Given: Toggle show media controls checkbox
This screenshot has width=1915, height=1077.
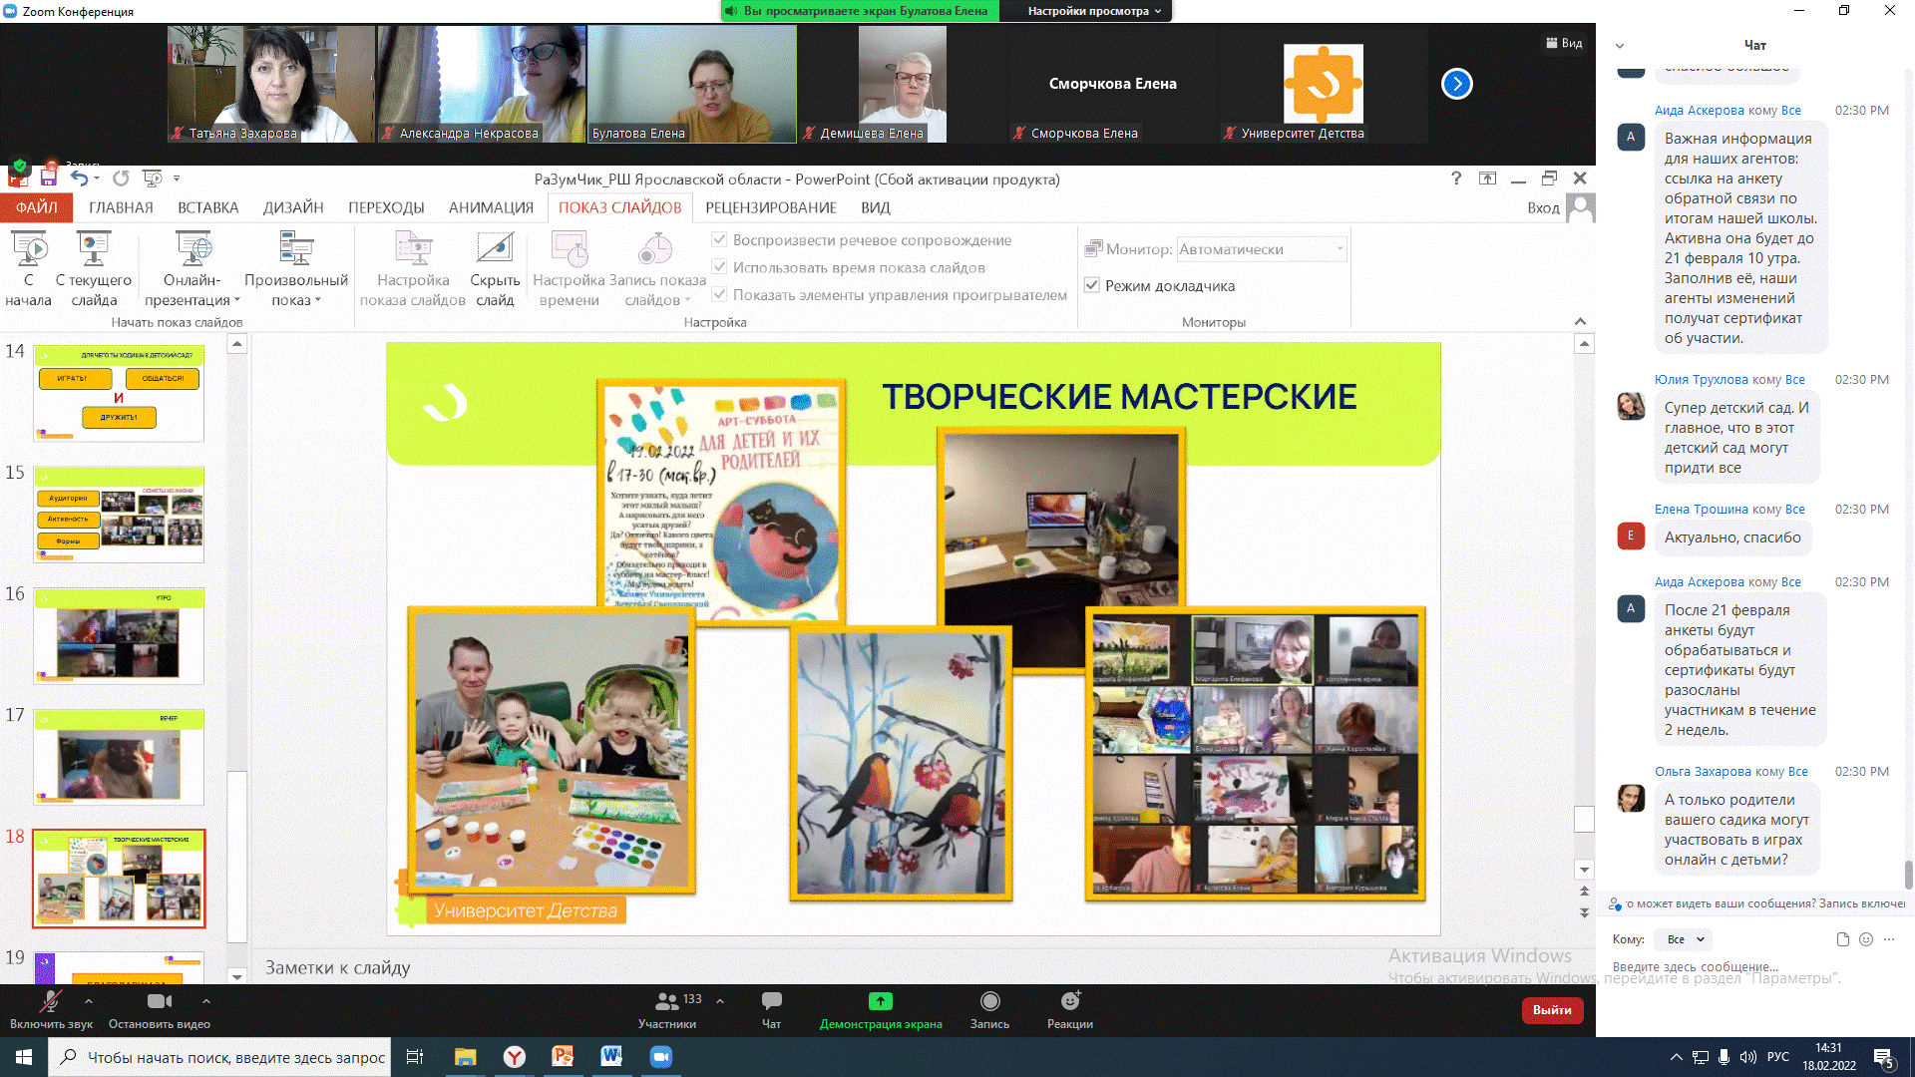Looking at the screenshot, I should [719, 294].
